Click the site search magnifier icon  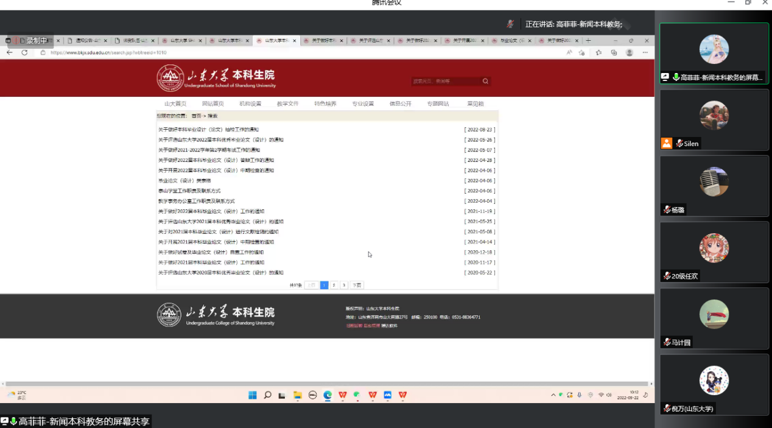click(x=485, y=81)
